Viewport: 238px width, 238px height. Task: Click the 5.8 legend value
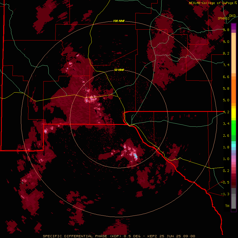pos(226,89)
